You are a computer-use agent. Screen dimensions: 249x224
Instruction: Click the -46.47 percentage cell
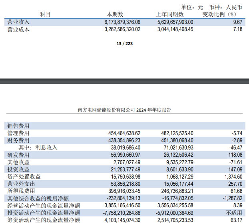(236, 147)
